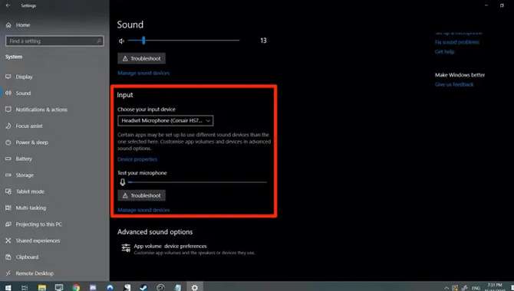Show hidden system tray icons
The image size is (514, 291).
tap(446, 288)
